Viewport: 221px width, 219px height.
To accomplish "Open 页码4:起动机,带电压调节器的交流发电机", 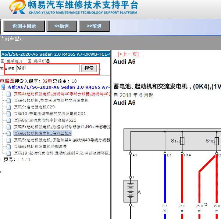I will [51, 100].
